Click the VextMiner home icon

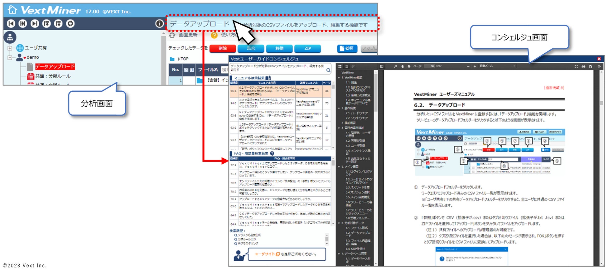tap(12, 10)
